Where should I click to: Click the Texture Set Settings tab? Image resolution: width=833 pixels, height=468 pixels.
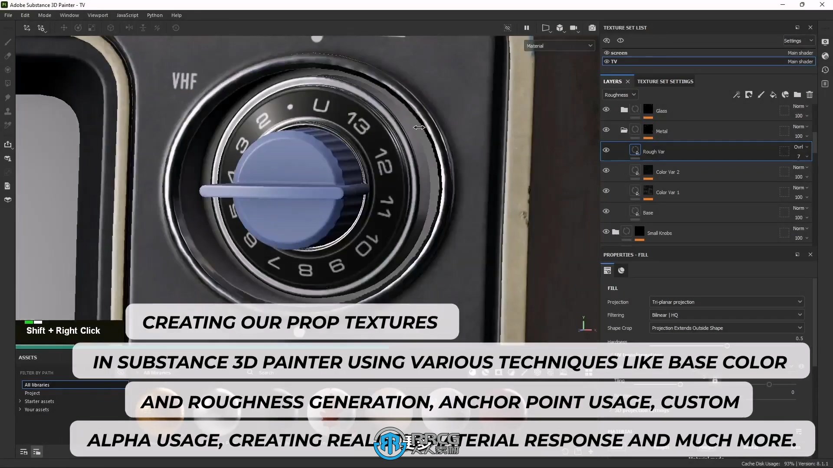[666, 81]
